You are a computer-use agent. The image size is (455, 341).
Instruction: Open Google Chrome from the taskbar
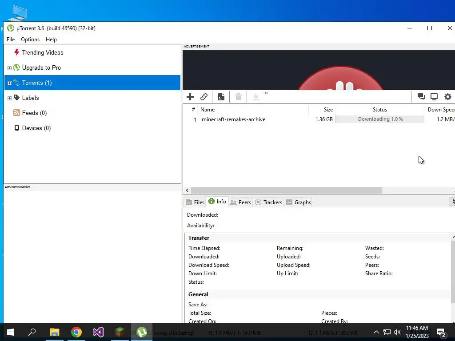[x=76, y=332]
